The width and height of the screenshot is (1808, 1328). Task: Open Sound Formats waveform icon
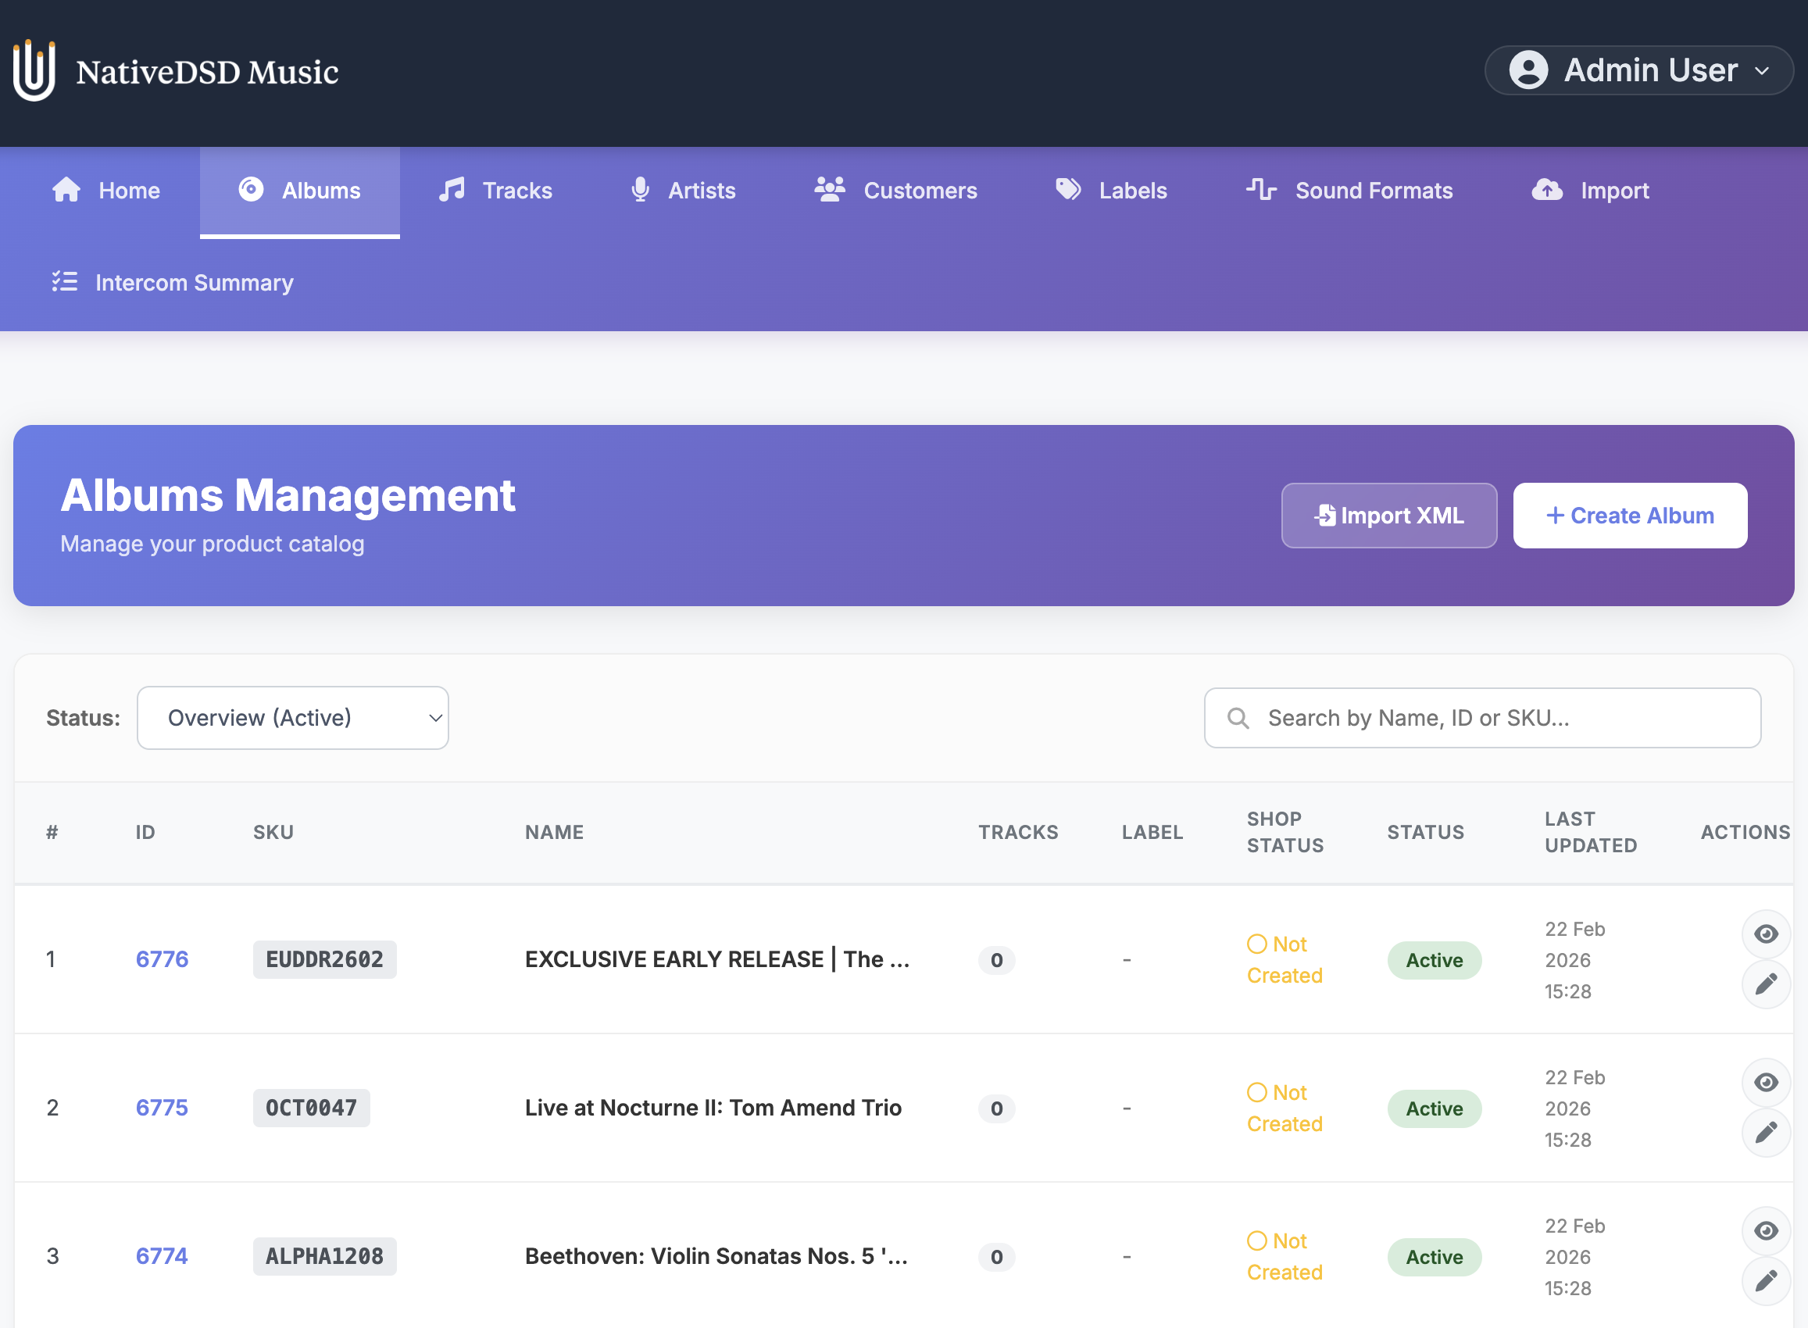pos(1260,190)
